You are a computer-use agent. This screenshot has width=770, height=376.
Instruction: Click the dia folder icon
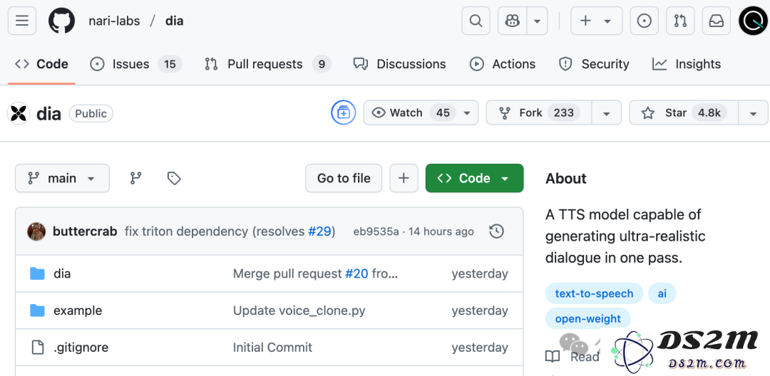[x=37, y=273]
